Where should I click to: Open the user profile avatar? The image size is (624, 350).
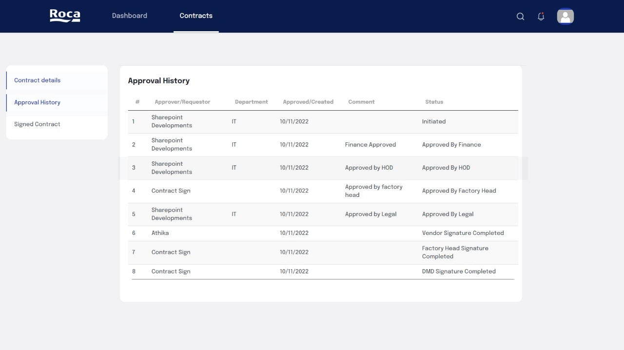(x=565, y=16)
